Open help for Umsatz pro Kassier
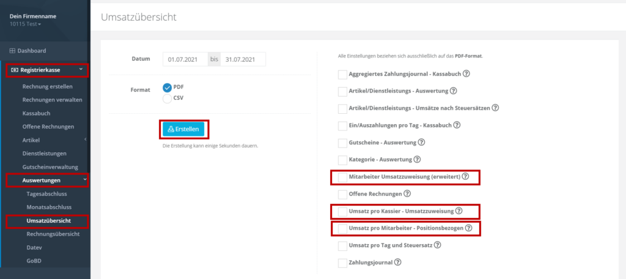The image size is (626, 279). (458, 210)
